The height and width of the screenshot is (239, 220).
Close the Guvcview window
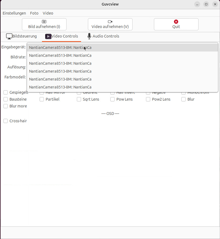[x=215, y=4]
